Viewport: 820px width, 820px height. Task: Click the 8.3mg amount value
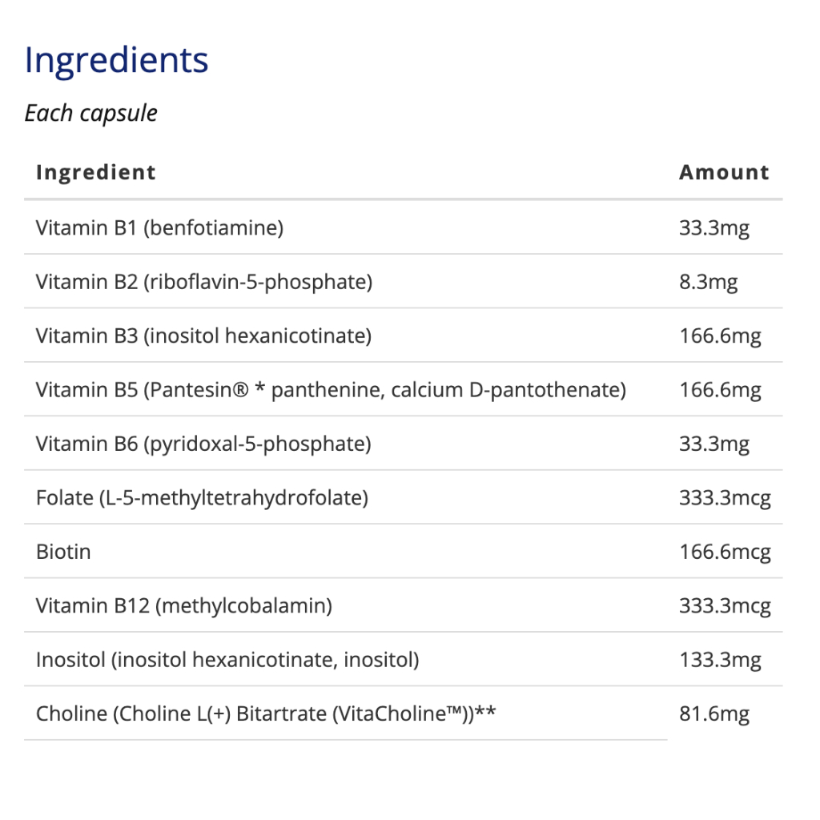(x=708, y=283)
